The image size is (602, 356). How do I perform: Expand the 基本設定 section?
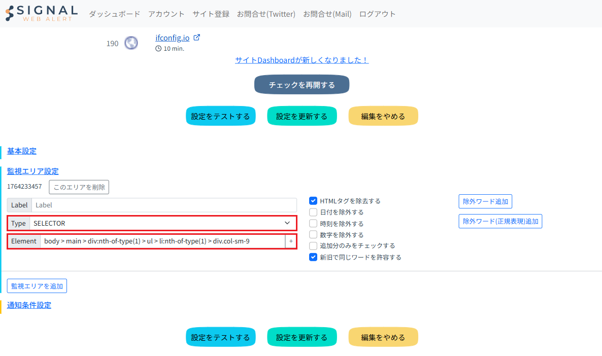[22, 151]
